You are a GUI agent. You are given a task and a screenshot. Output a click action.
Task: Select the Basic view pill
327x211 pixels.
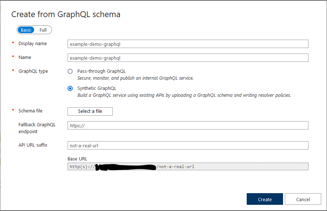pyautogui.click(x=26, y=30)
